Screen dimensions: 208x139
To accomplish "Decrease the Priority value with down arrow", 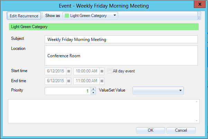I will coord(93,93).
